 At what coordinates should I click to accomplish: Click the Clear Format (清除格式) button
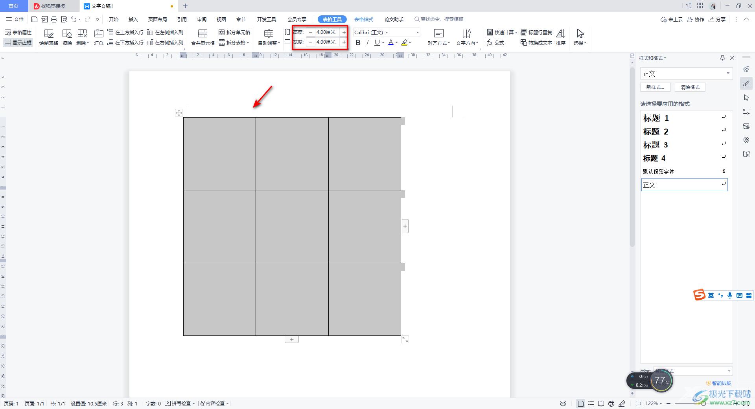coord(690,87)
